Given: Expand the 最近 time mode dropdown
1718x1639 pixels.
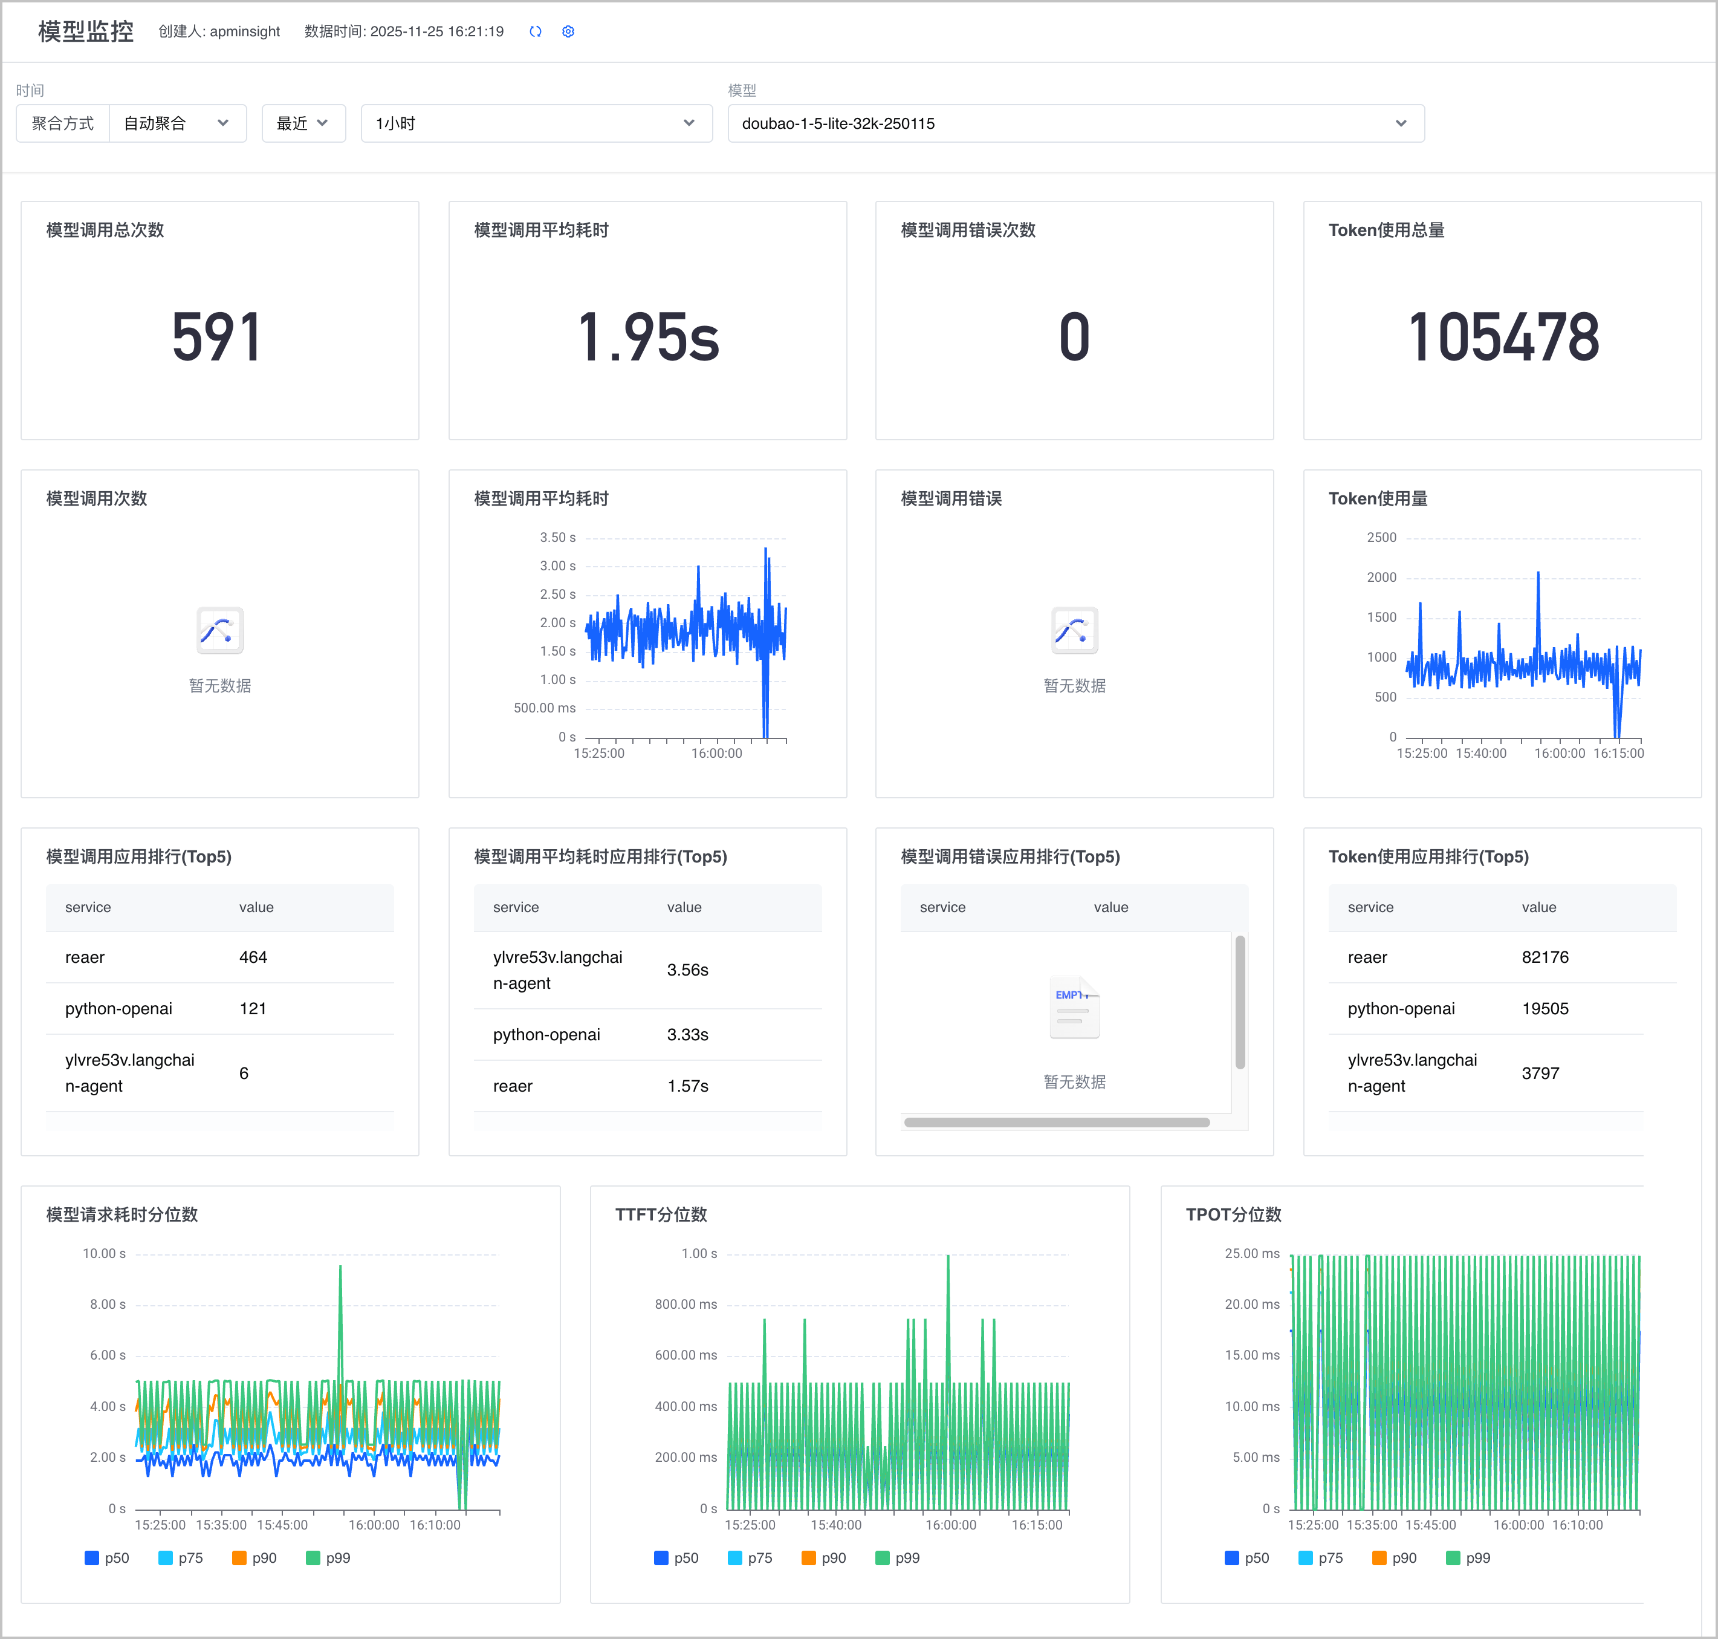Looking at the screenshot, I should pos(303,123).
